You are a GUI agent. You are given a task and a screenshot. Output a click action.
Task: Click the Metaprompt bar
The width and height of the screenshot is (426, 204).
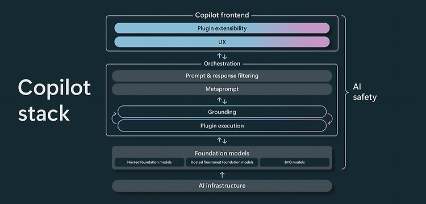click(222, 89)
